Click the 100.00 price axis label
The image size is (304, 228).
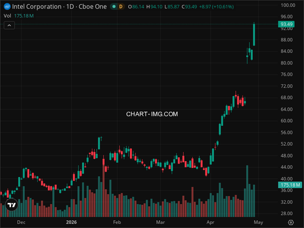pos(288,5)
